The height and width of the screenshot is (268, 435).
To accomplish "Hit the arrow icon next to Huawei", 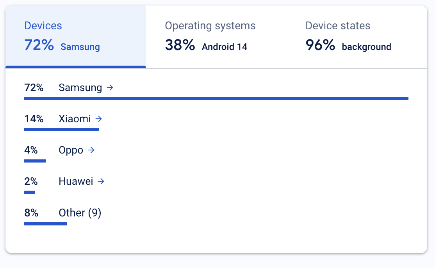I will click(x=101, y=182).
